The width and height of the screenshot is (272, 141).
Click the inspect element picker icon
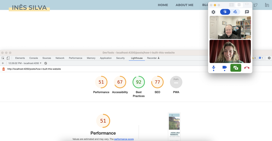(x=3, y=58)
